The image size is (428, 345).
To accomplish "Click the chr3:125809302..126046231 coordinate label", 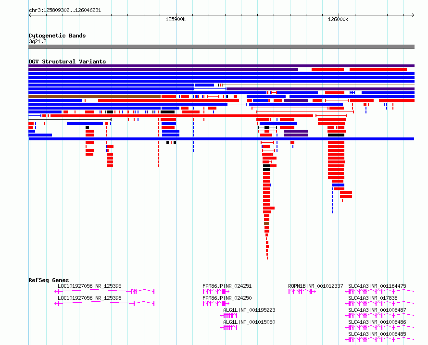I will click(x=65, y=11).
